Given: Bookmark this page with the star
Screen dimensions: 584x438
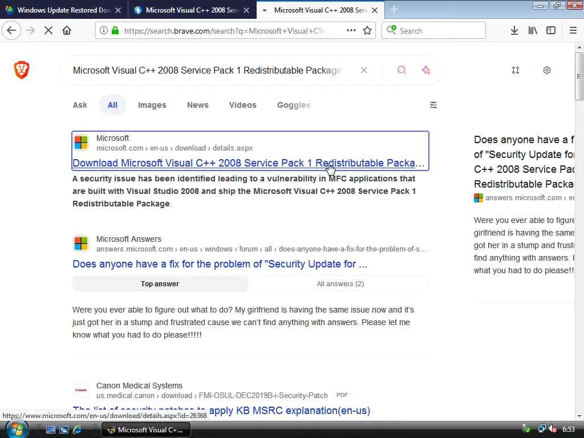Looking at the screenshot, I should point(367,31).
